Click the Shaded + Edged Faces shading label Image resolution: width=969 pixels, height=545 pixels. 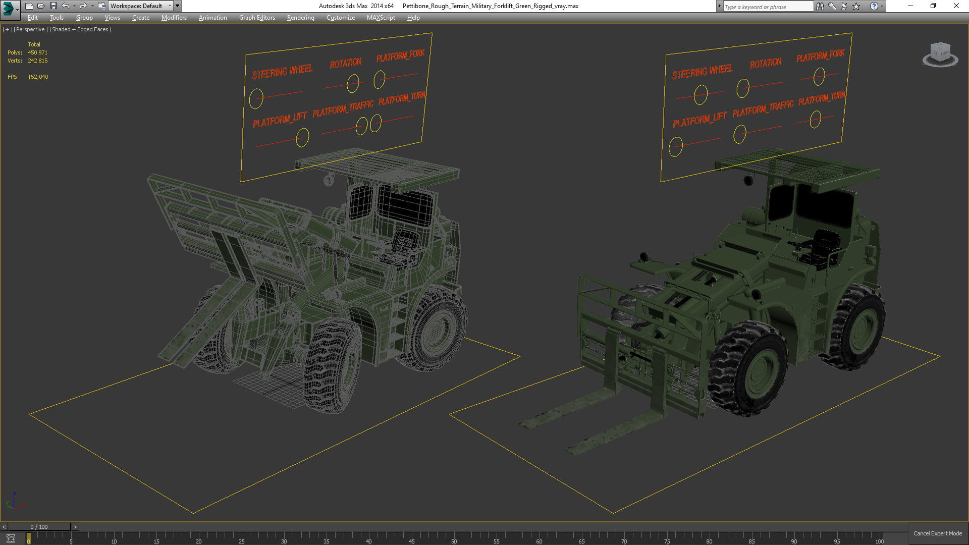[x=80, y=29]
